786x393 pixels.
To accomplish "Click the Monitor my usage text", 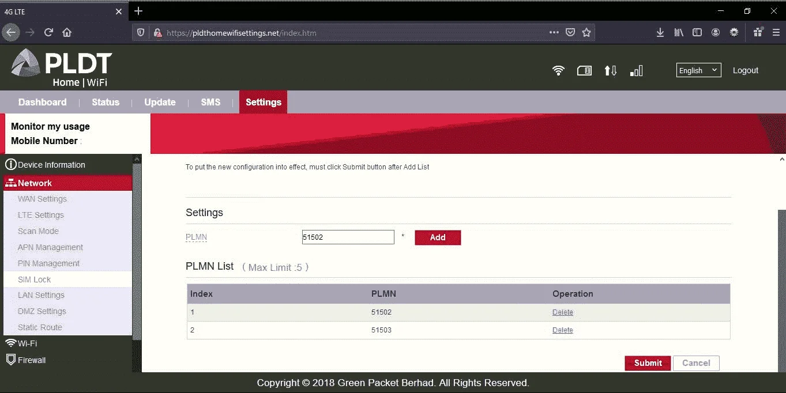I will (50, 126).
